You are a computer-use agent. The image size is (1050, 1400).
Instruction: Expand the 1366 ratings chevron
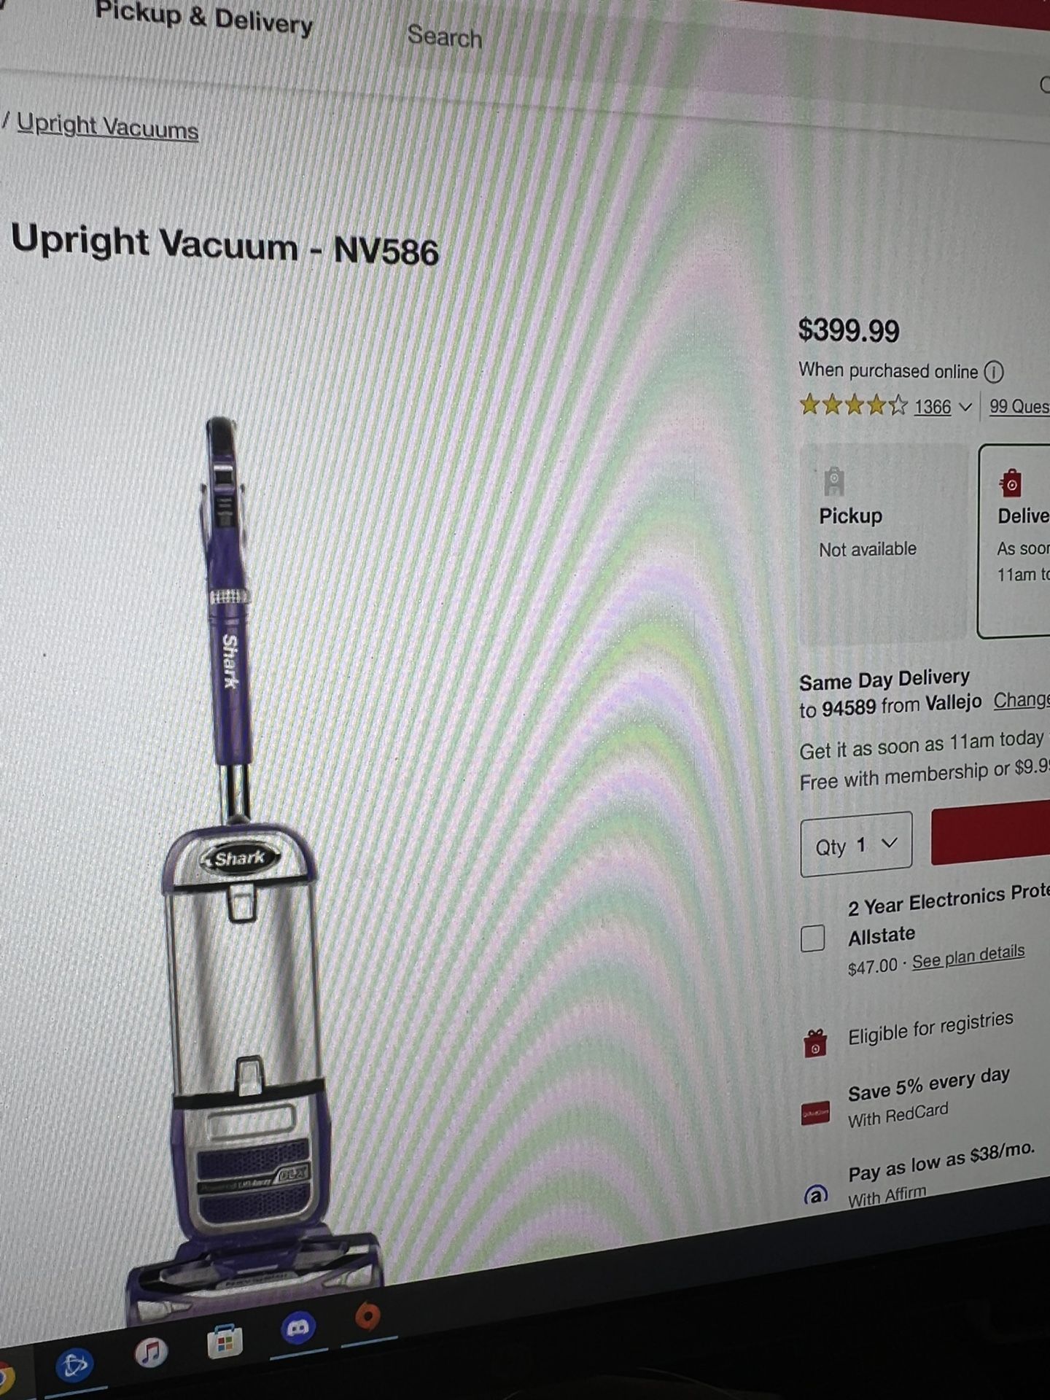pyautogui.click(x=965, y=407)
